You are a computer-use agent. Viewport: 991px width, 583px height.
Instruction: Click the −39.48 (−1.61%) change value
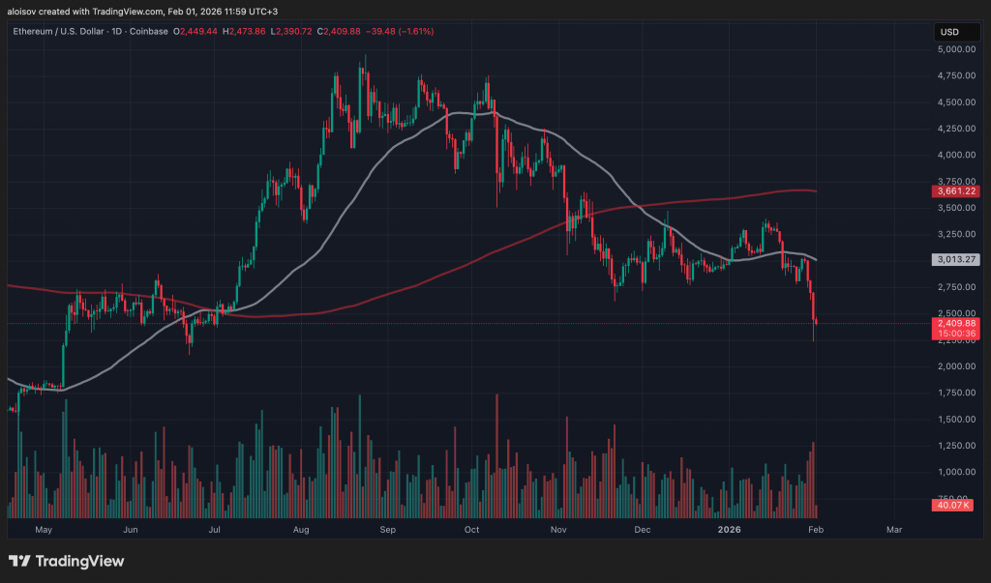click(400, 32)
